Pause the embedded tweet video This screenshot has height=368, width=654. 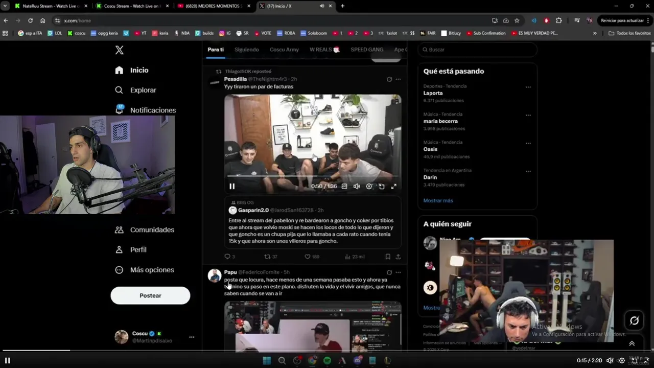click(x=232, y=187)
